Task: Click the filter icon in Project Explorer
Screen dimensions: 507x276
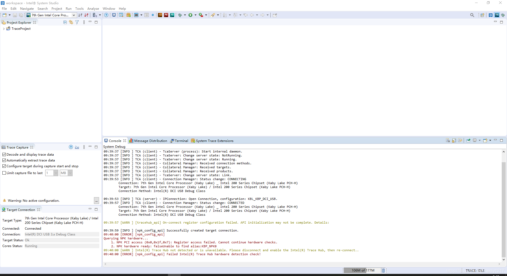Action: (x=77, y=22)
